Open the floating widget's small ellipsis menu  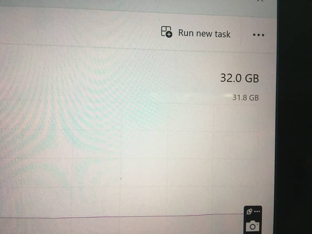point(257,211)
